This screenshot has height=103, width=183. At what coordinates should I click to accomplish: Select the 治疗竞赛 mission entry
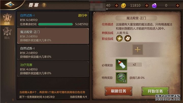click(53, 69)
